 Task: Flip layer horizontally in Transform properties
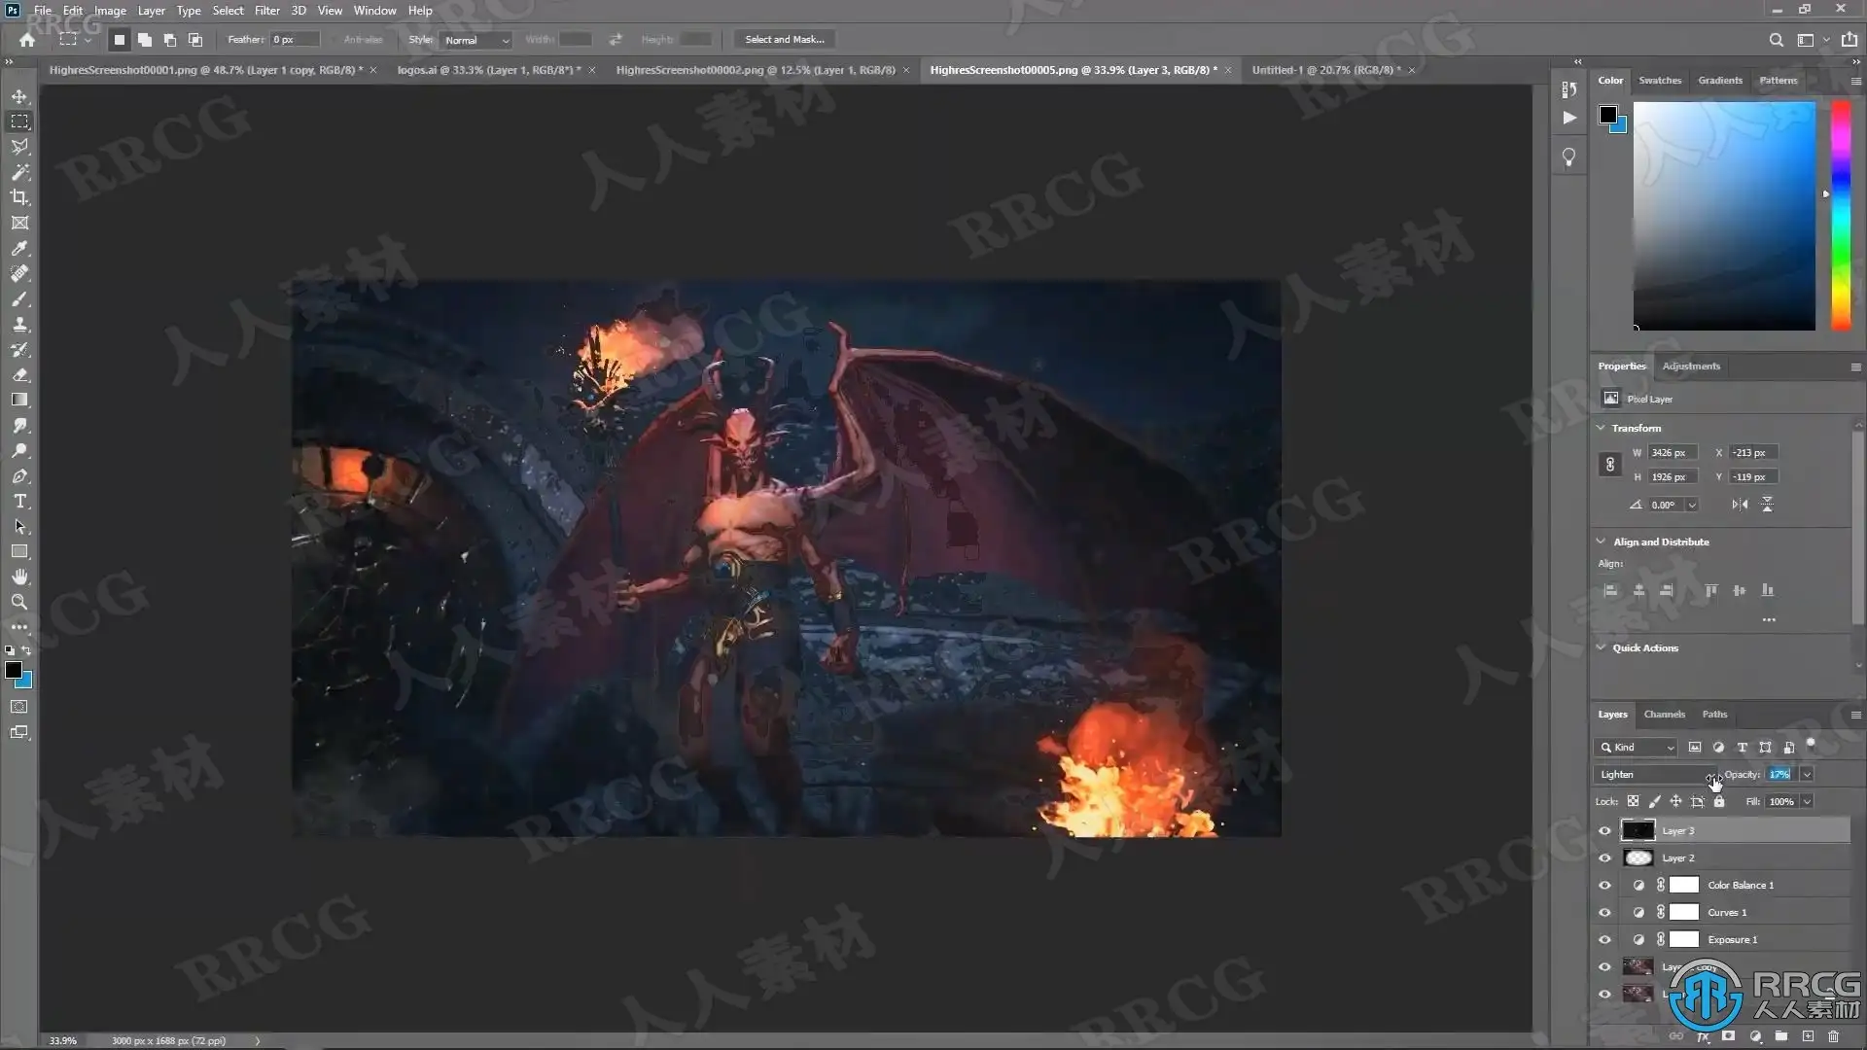[x=1740, y=505]
